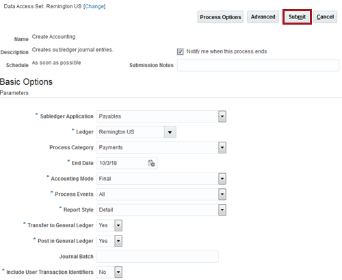Screen dimensions: 342x280
Task: Click the Ledger Remington US text box
Action: click(131, 132)
